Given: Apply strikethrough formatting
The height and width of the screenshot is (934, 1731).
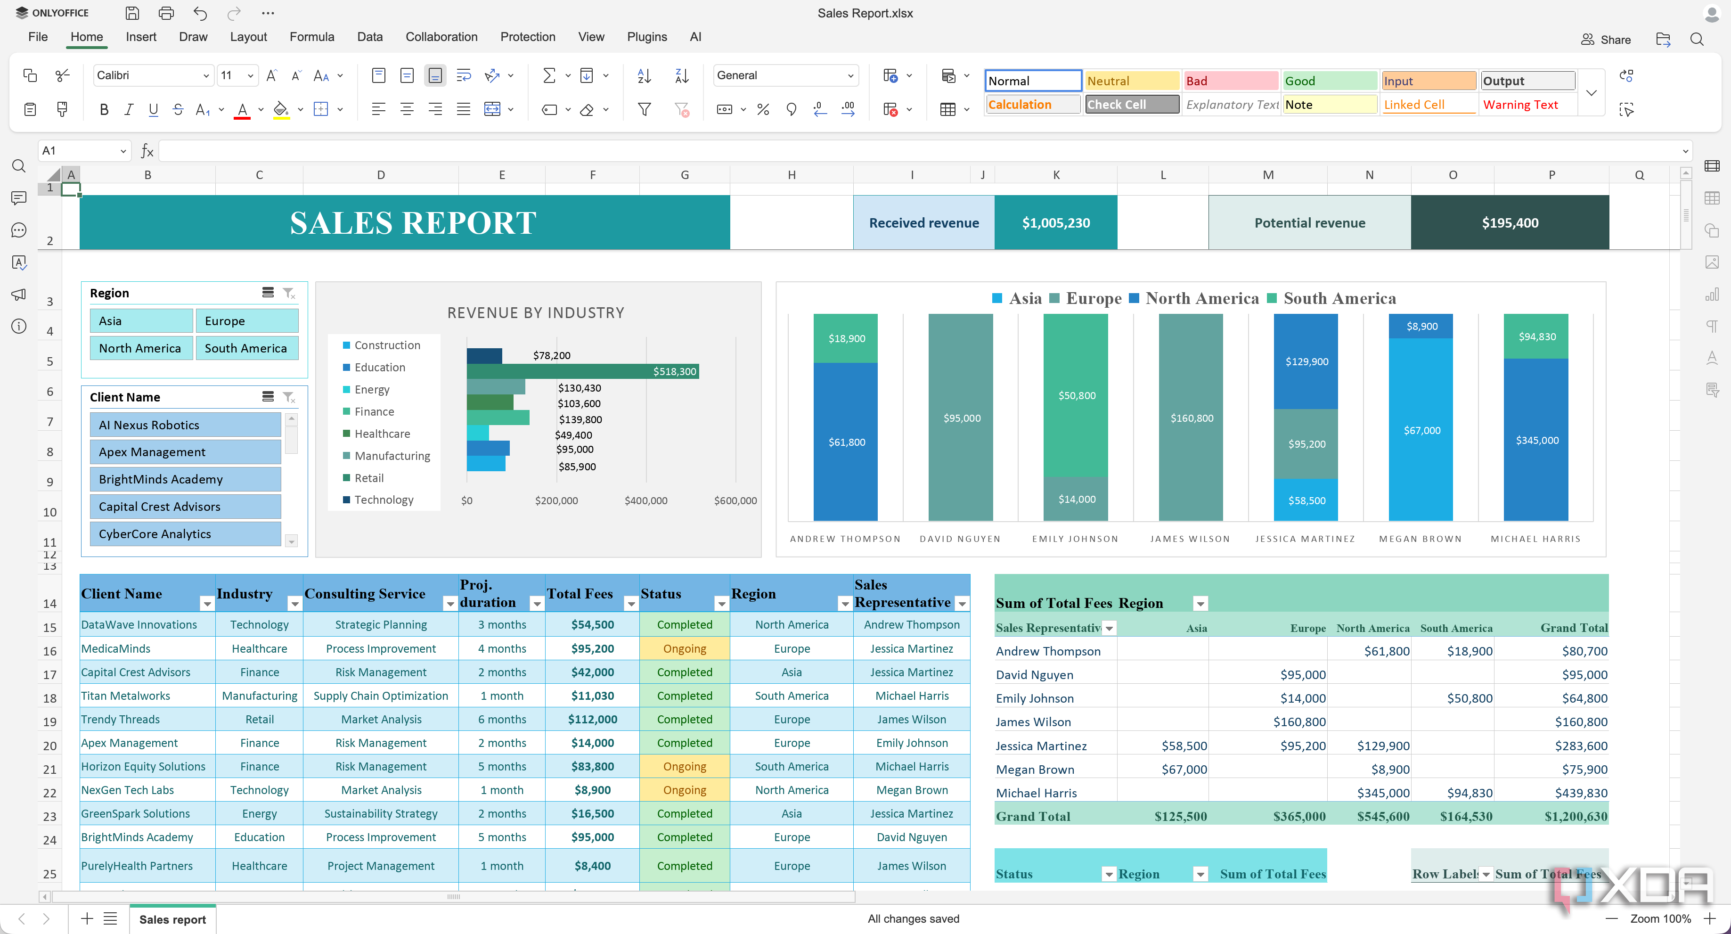Looking at the screenshot, I should 178,109.
